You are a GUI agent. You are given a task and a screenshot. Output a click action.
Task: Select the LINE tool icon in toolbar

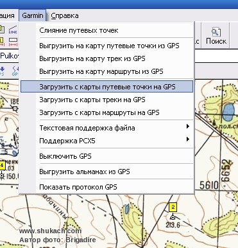pyautogui.click(x=13, y=30)
